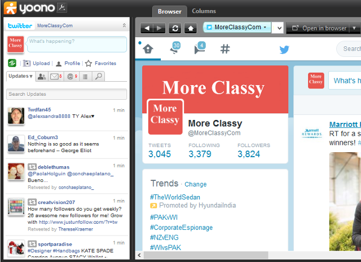This screenshot has height=262, width=361.
Task: Open #PAKvWI trend
Action: 164,217
